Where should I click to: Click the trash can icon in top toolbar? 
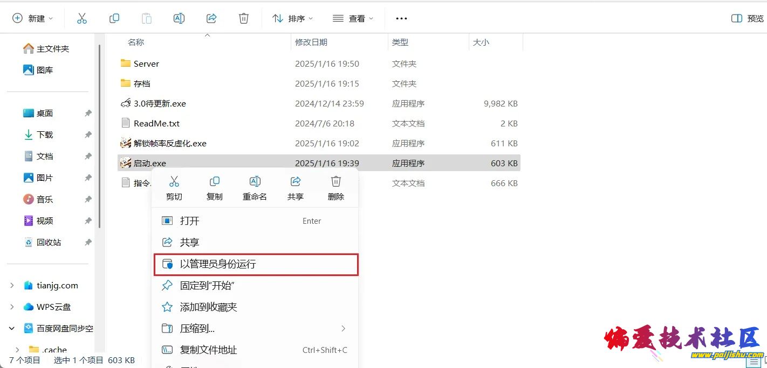click(243, 18)
